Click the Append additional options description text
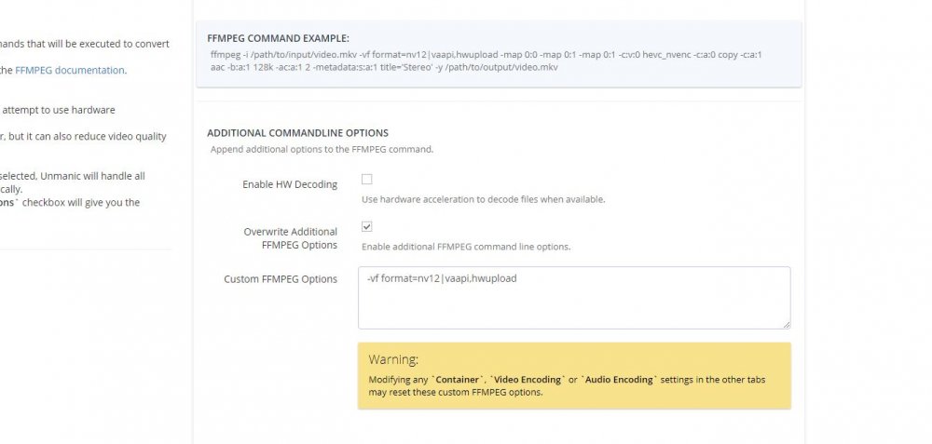Viewport: 932px width, 444px height. (x=322, y=150)
